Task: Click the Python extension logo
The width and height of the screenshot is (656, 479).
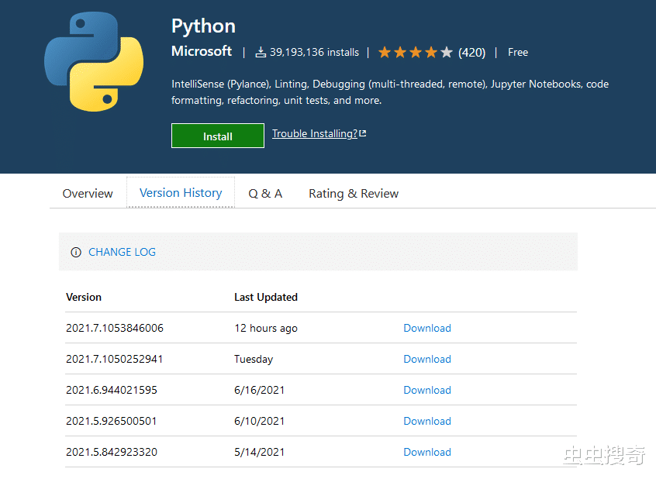Action: (x=94, y=61)
